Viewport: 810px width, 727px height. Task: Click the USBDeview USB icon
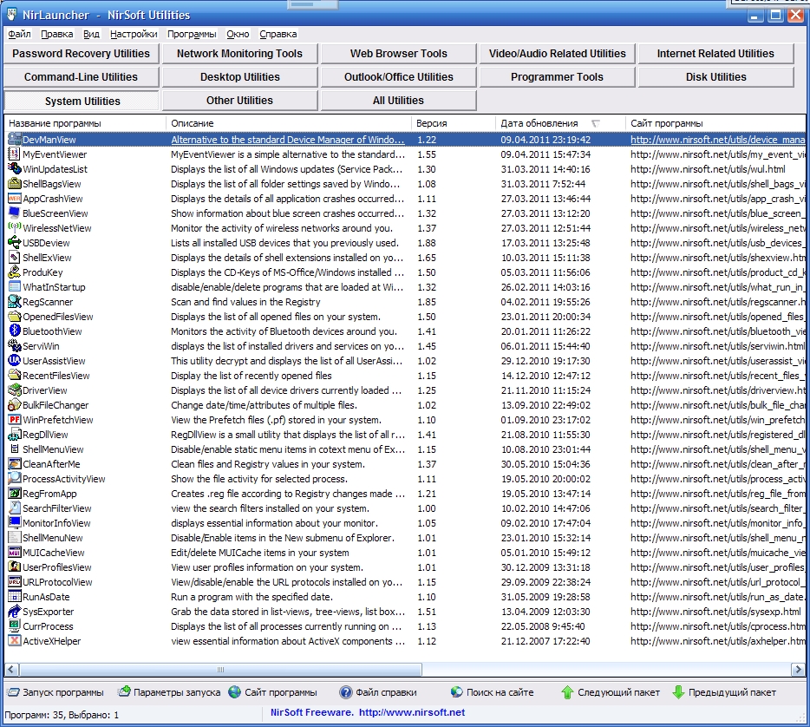(15, 242)
